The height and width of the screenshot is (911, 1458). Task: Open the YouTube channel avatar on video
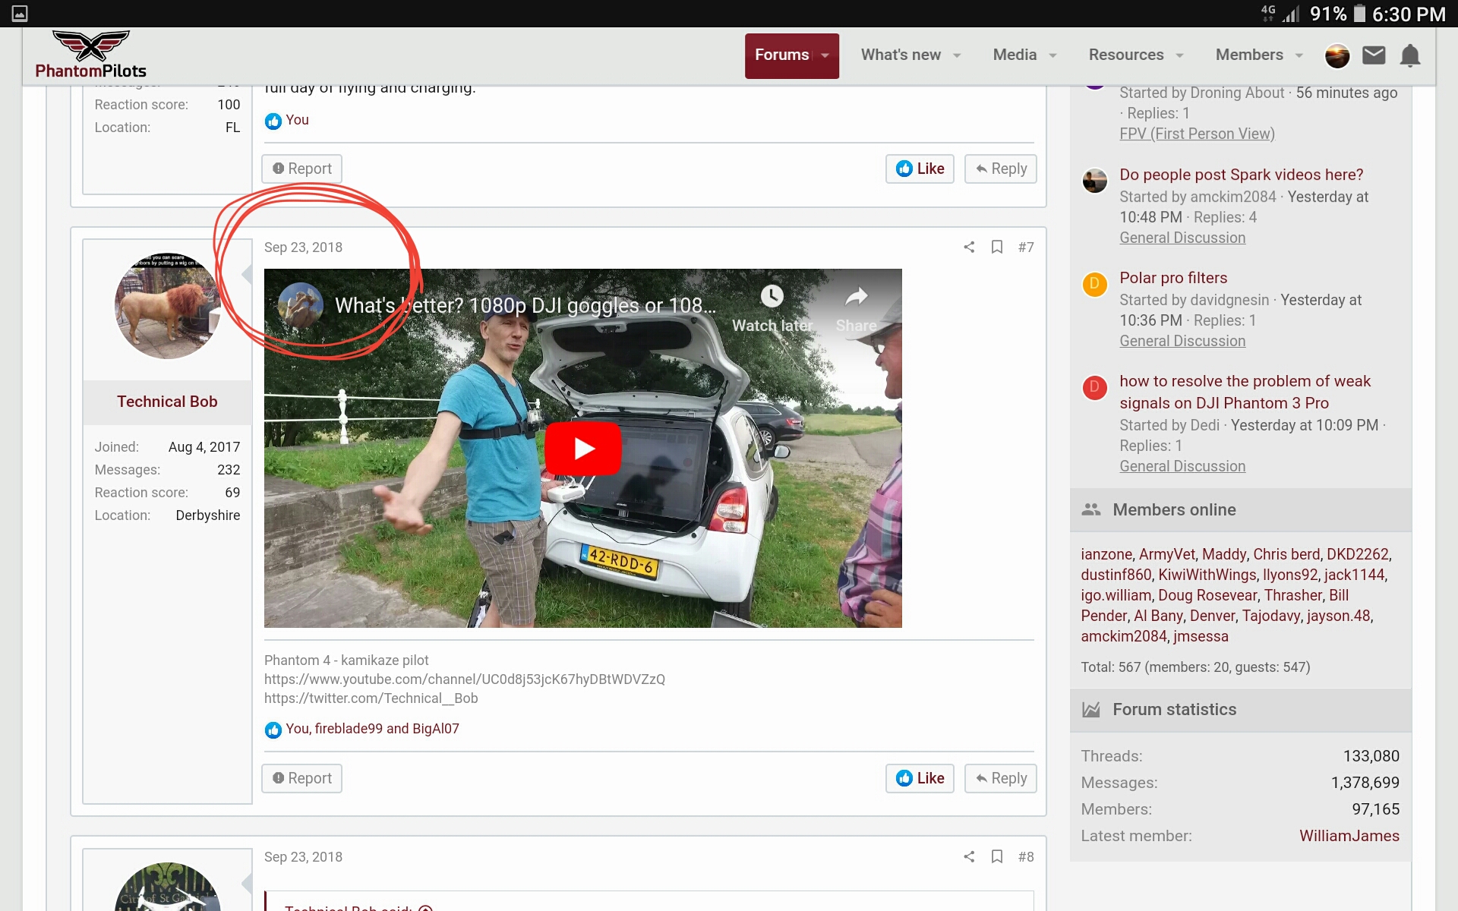click(301, 305)
